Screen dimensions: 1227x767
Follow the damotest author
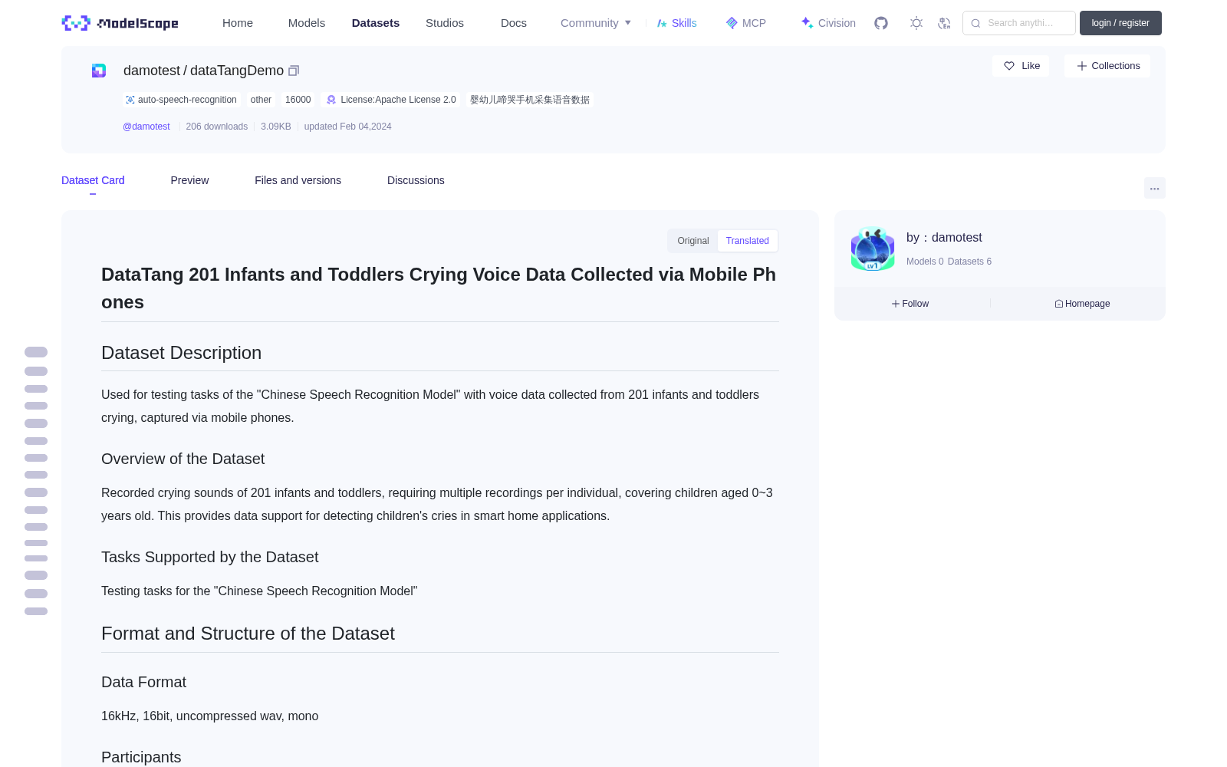pyautogui.click(x=910, y=304)
